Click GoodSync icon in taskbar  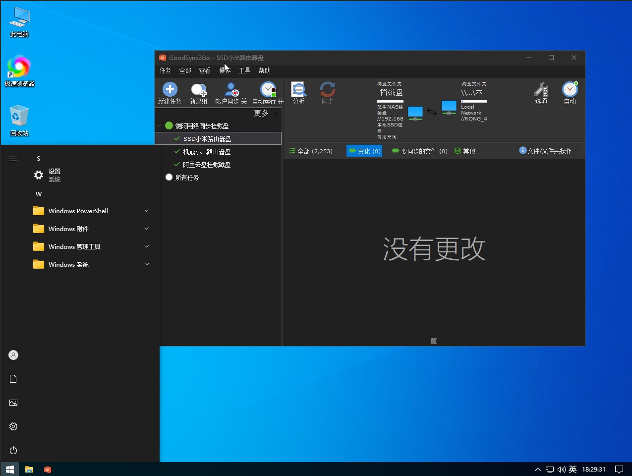48,469
